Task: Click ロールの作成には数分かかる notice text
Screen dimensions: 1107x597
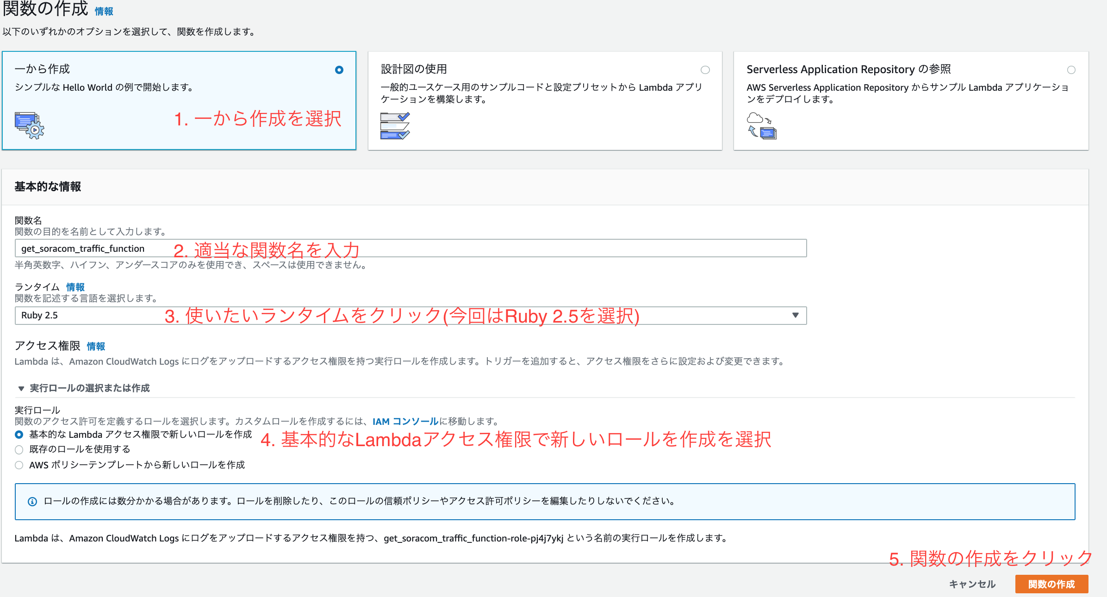Action: (361, 501)
